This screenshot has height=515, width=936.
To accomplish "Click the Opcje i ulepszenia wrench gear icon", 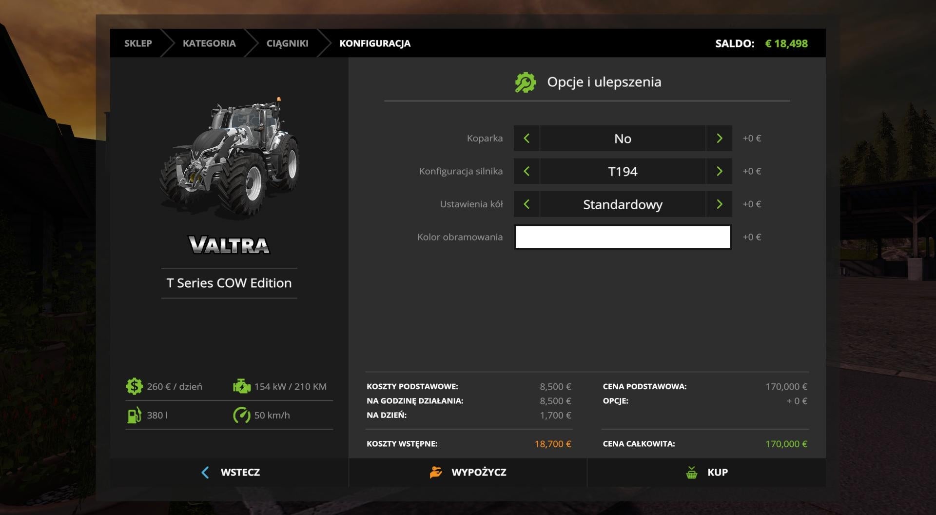I will tap(526, 82).
